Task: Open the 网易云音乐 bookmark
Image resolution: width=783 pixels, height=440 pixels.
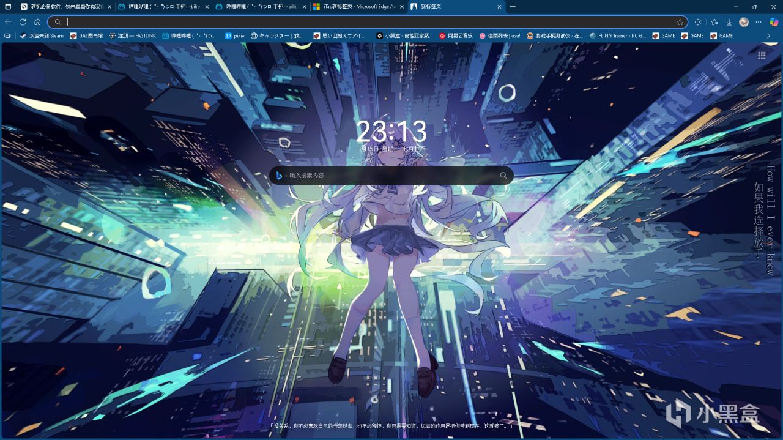Action: pyautogui.click(x=456, y=35)
